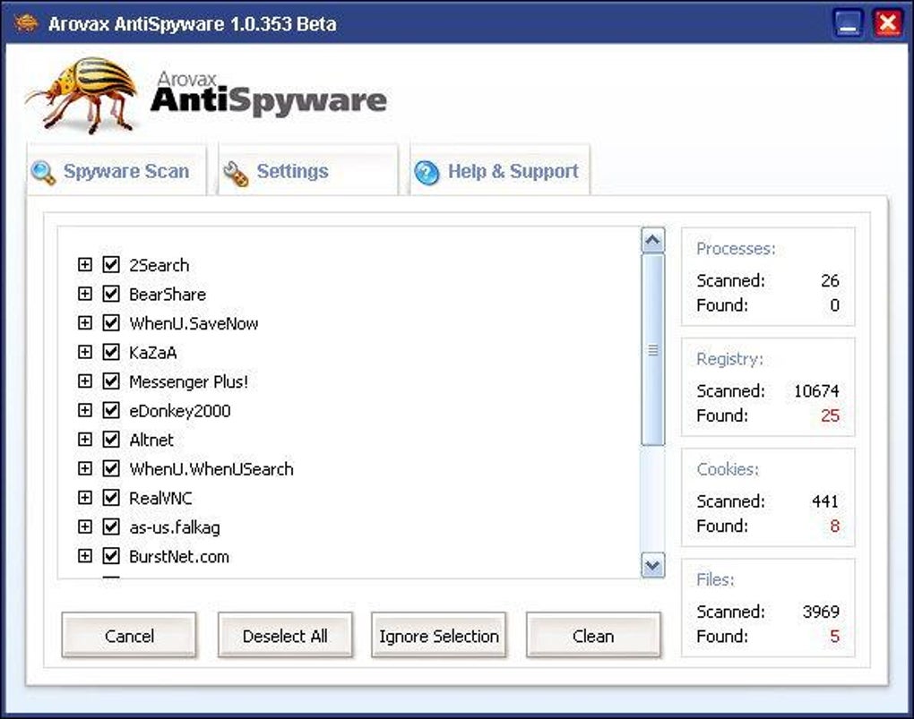Select the as-us.falkag list entry
The height and width of the screenshot is (719, 914).
pos(175,527)
